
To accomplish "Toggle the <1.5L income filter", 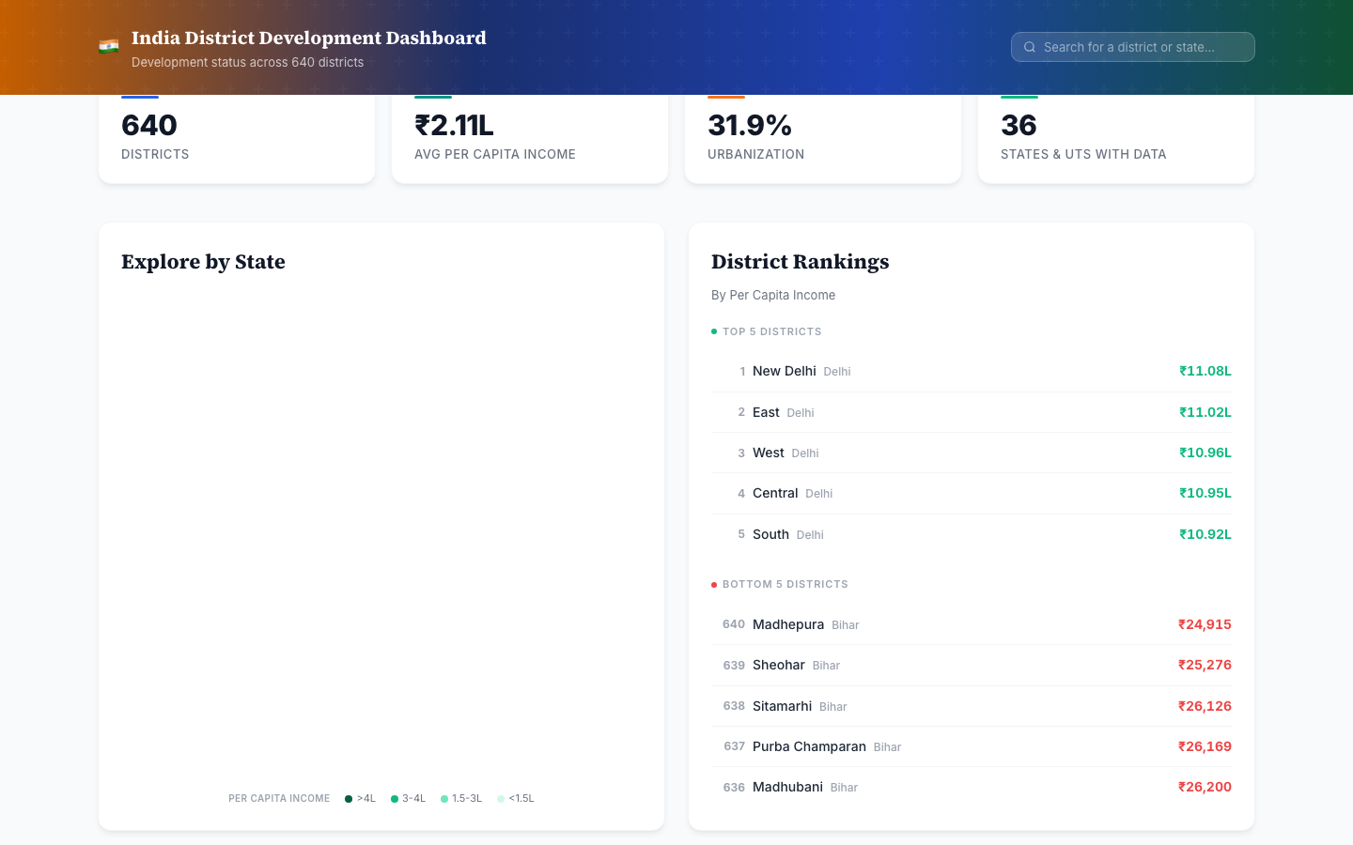I will [516, 798].
